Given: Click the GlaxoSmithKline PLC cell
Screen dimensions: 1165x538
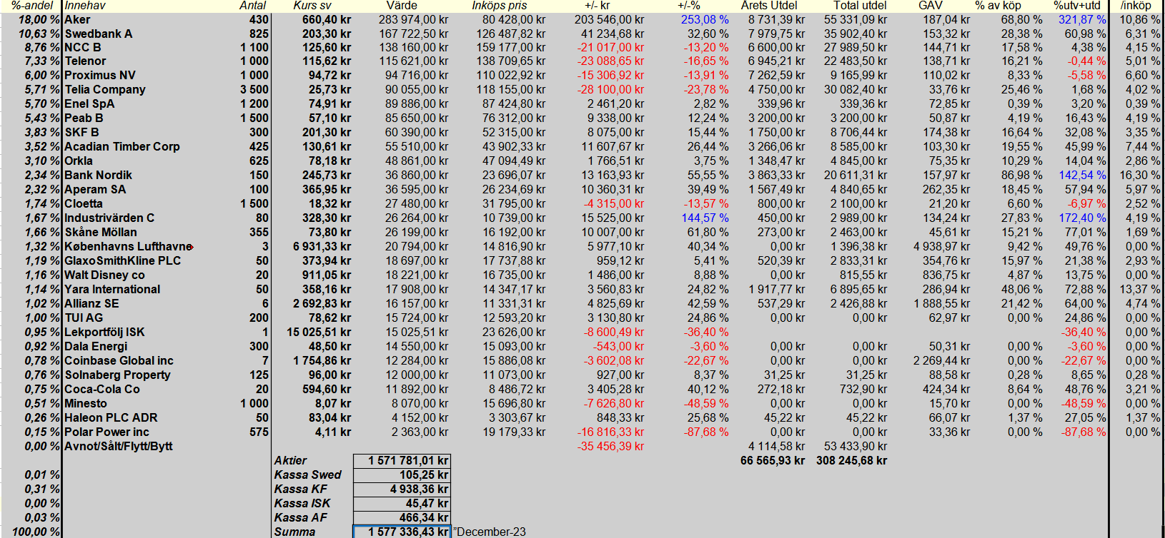Looking at the screenshot, I should coord(123,261).
